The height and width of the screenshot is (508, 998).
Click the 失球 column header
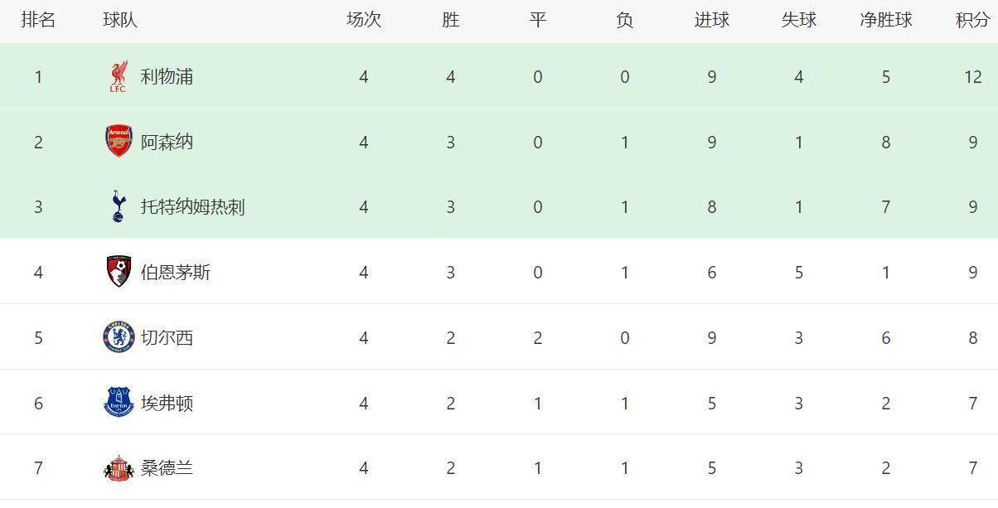coord(798,20)
